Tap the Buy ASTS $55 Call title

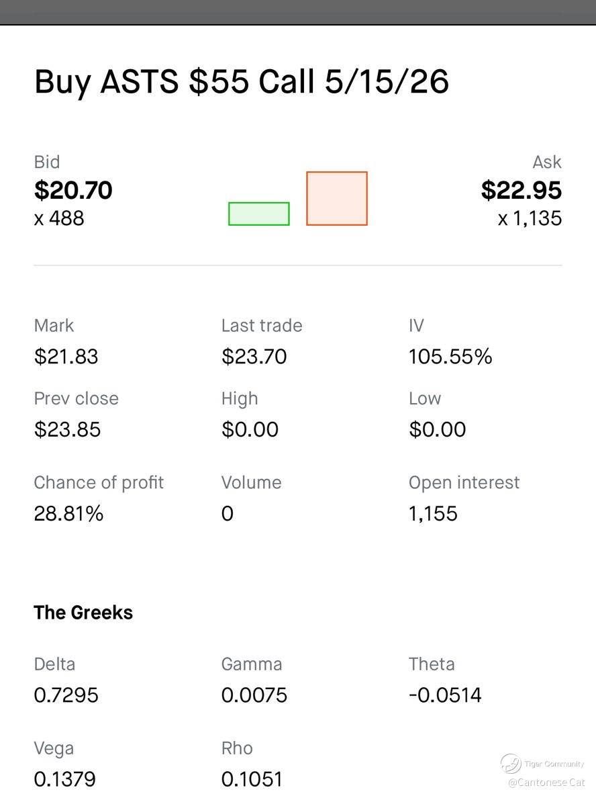[242, 82]
